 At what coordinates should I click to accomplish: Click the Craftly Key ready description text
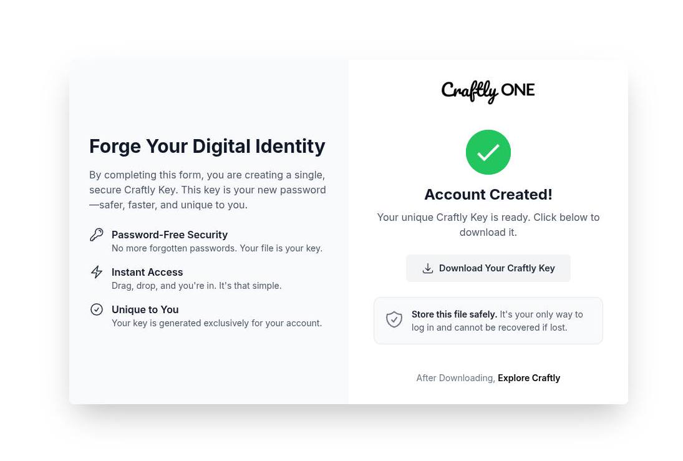click(488, 225)
